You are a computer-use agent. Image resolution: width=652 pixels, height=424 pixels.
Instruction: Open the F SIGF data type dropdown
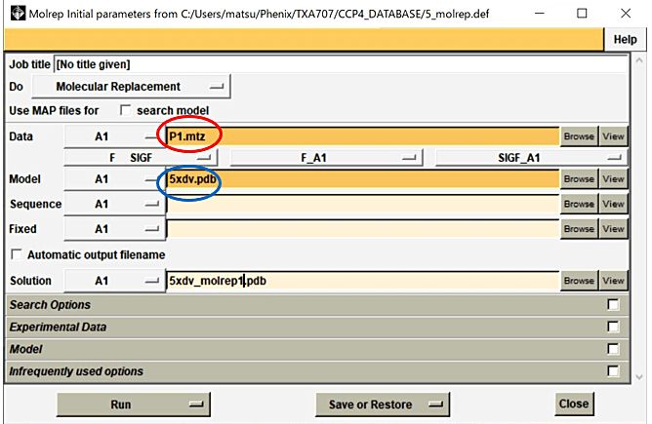point(141,158)
